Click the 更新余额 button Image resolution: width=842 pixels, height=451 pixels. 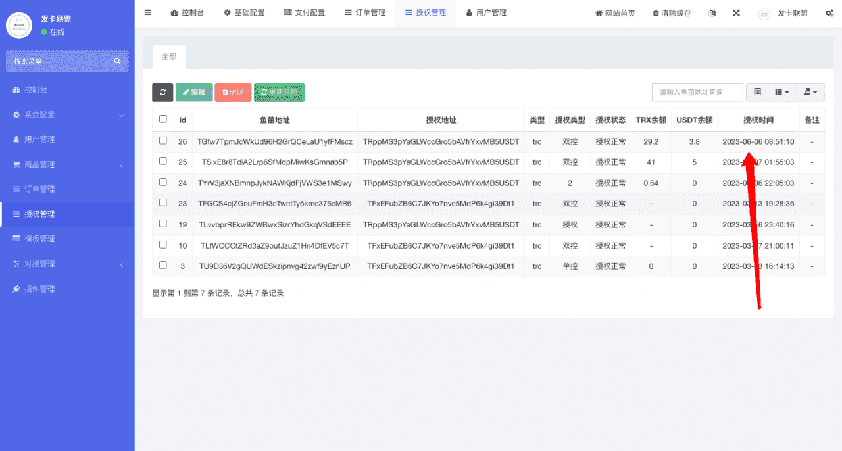[279, 93]
